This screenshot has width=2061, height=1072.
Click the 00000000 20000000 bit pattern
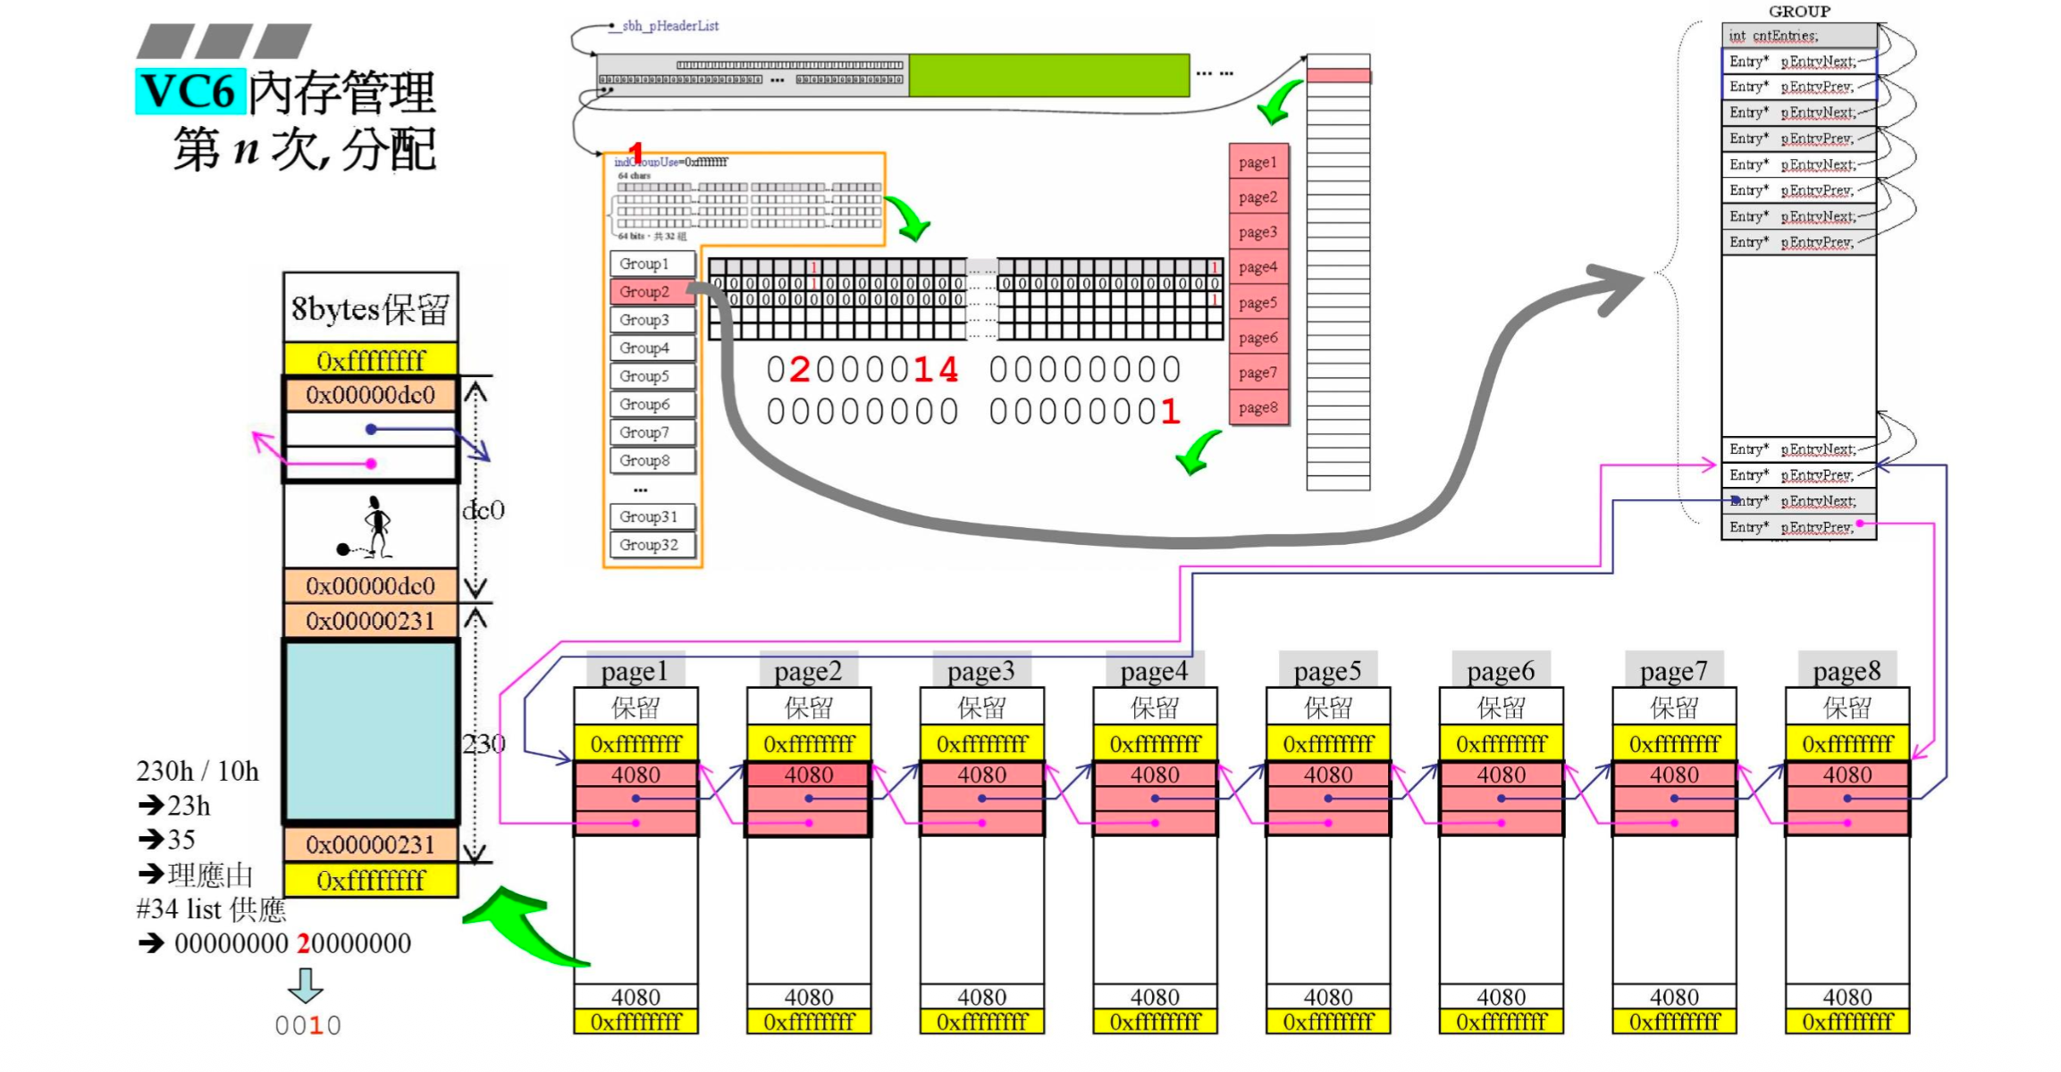[293, 943]
